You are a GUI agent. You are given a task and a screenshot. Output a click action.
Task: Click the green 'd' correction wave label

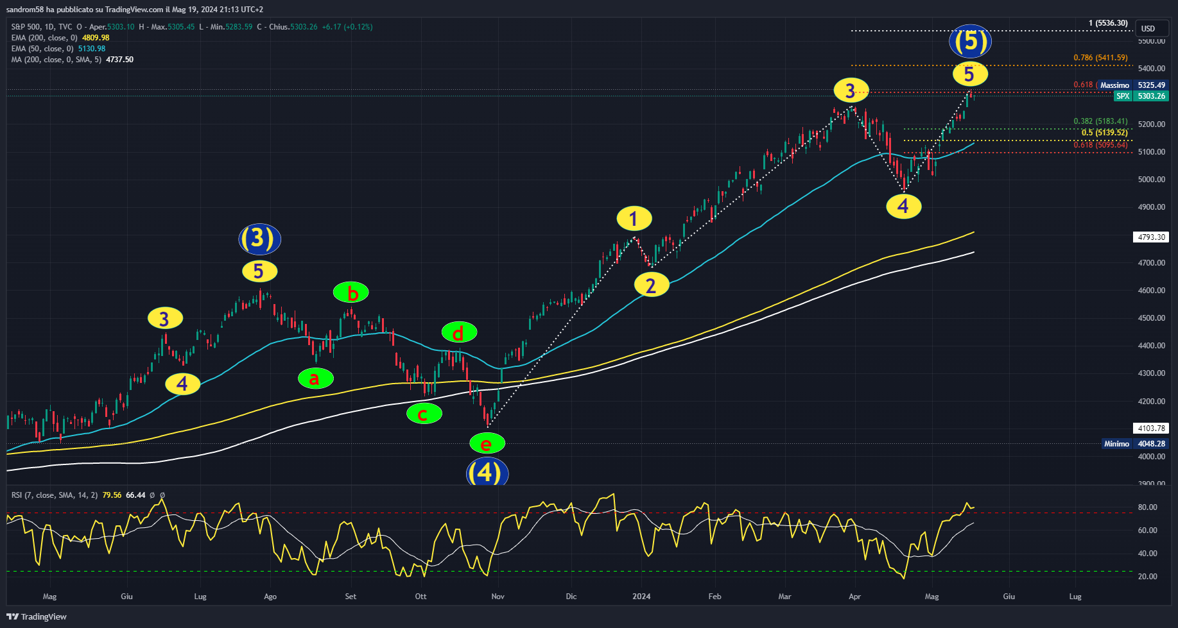(459, 332)
